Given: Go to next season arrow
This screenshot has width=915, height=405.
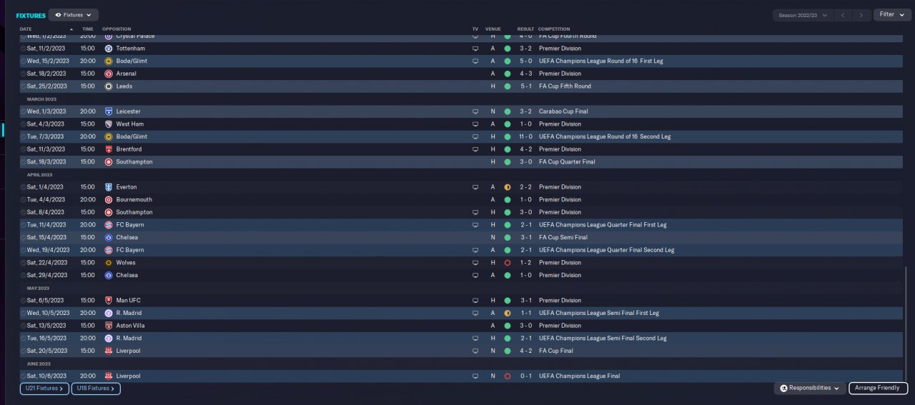Looking at the screenshot, I should click(x=863, y=15).
